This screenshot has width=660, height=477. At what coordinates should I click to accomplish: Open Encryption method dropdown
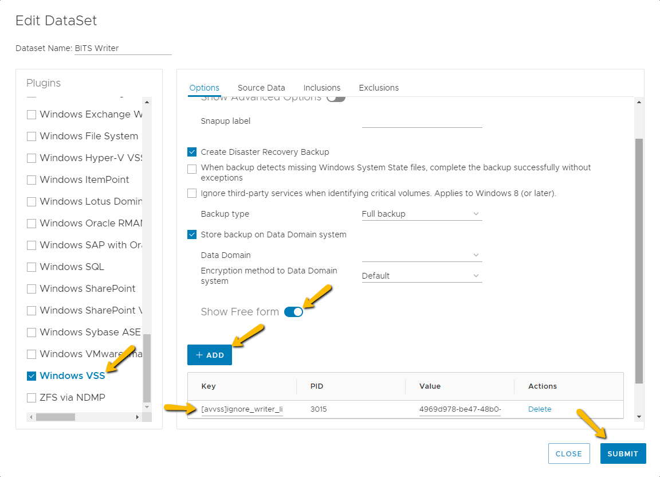tap(422, 276)
